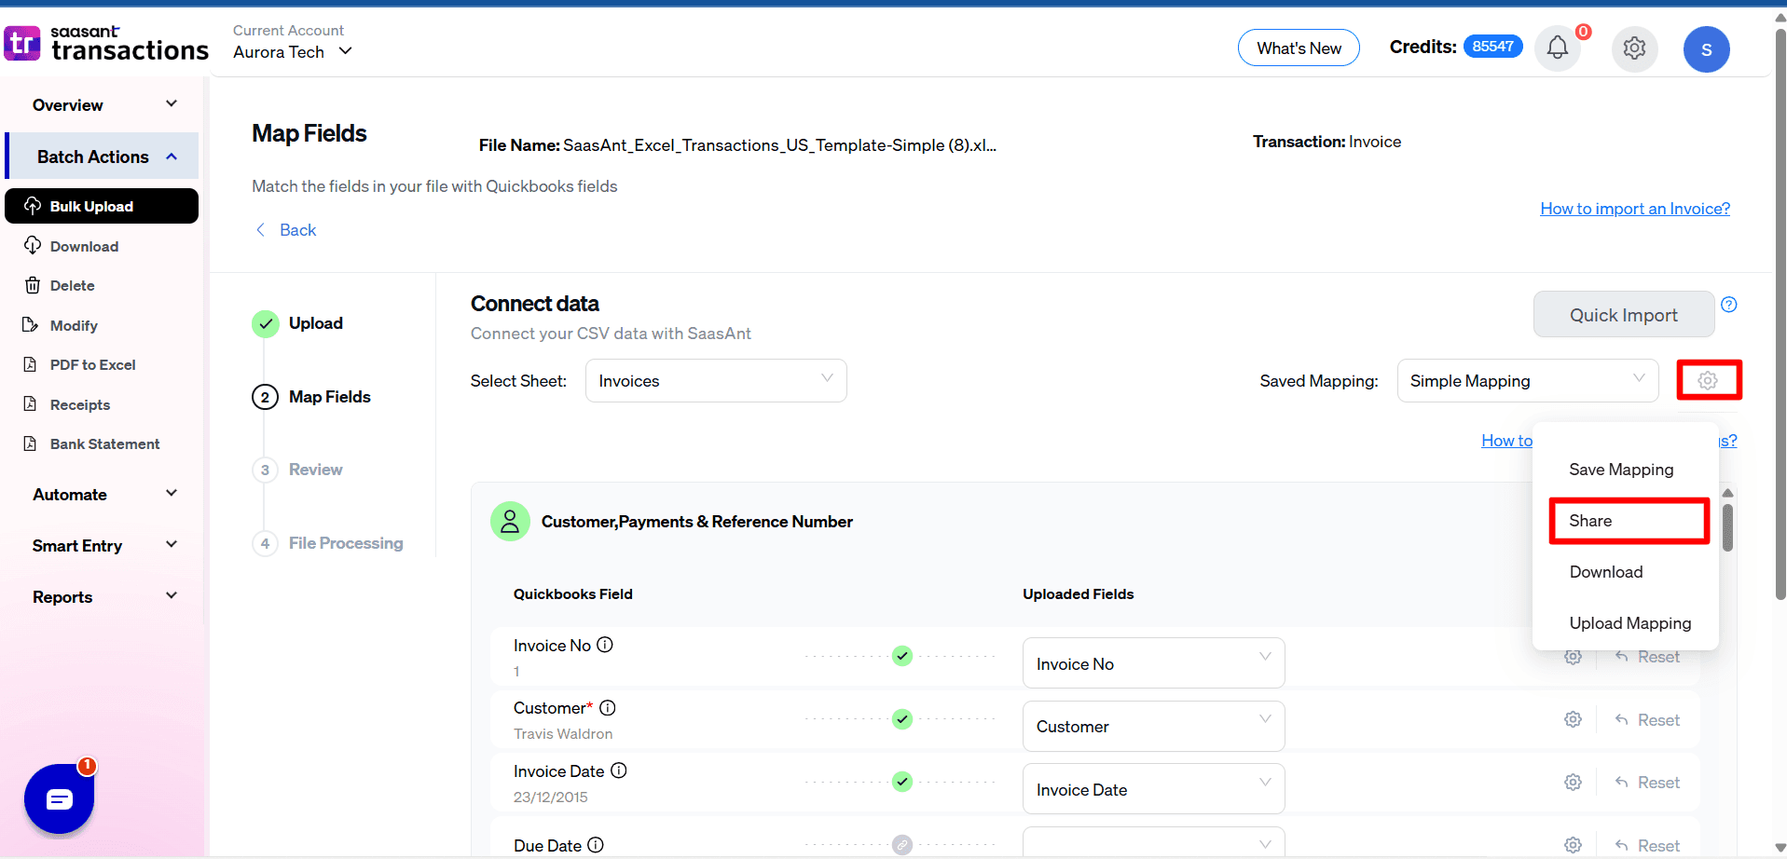The image size is (1787, 859).
Task: Toggle the Due Date link status icon
Action: pyautogui.click(x=901, y=844)
